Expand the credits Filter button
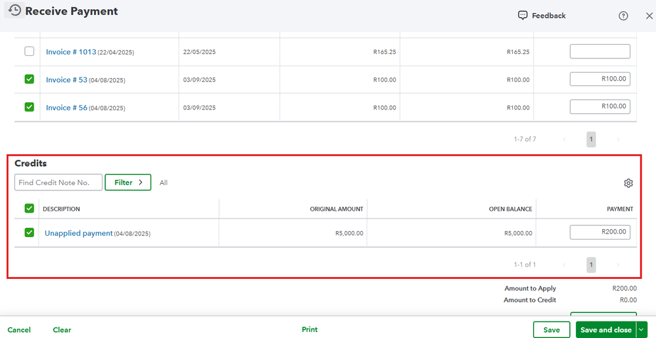The height and width of the screenshot is (338, 656). [x=128, y=182]
